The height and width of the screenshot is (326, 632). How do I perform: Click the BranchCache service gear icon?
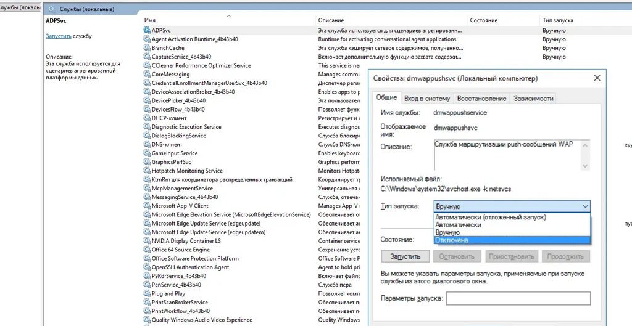(x=147, y=48)
